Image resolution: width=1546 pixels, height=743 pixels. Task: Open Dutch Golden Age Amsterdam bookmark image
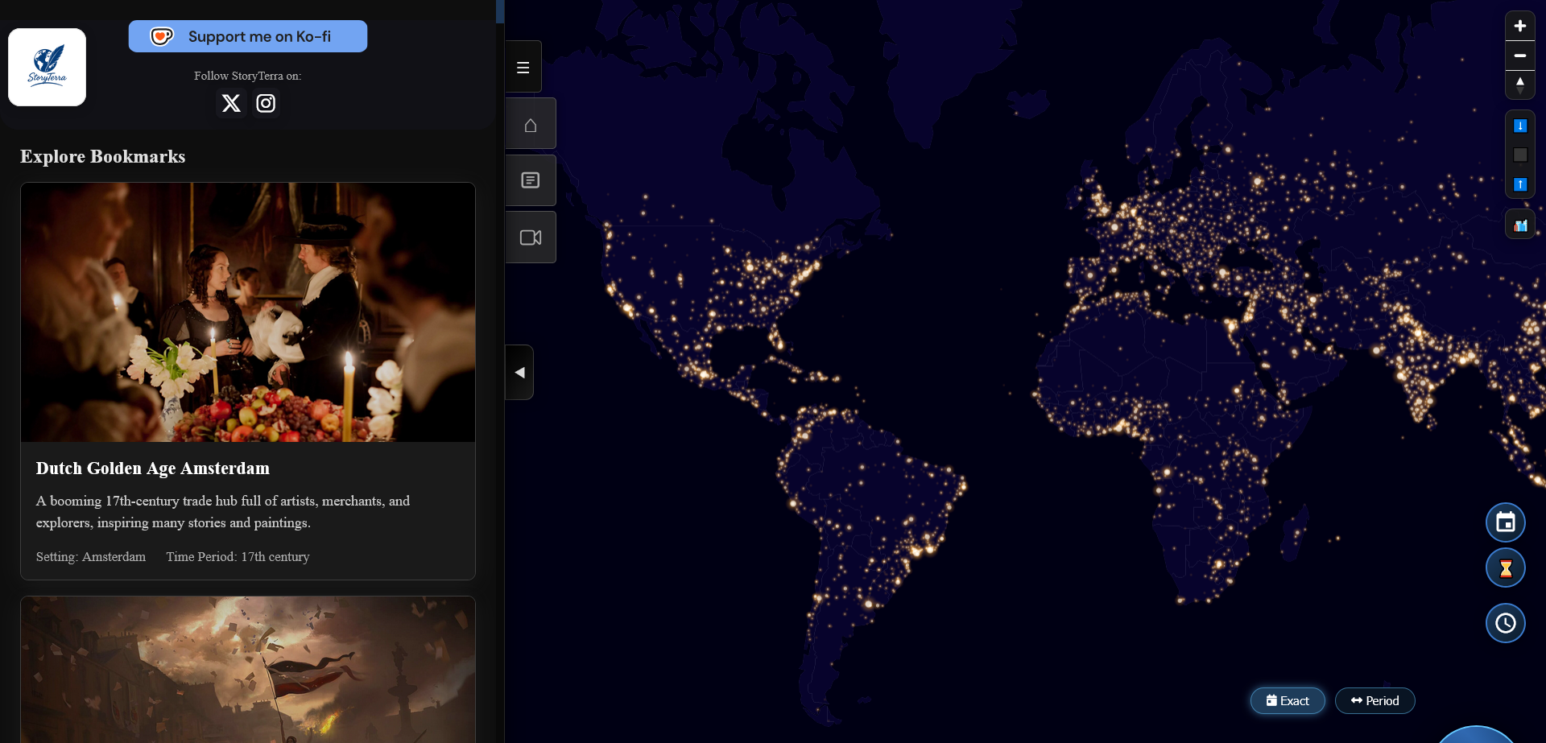[x=248, y=312]
